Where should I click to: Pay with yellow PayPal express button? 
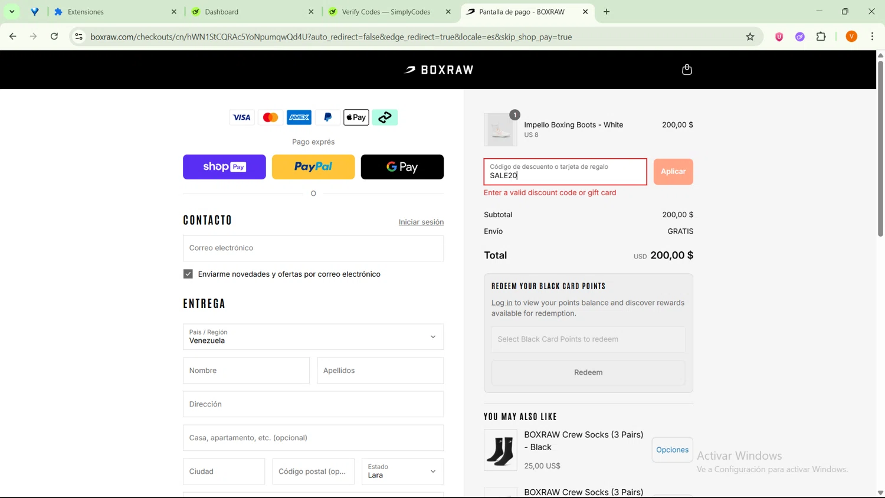click(x=313, y=167)
